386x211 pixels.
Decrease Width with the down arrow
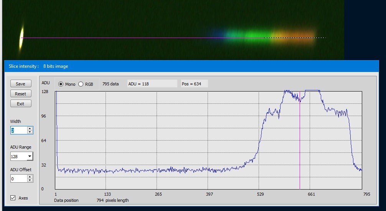(x=30, y=132)
